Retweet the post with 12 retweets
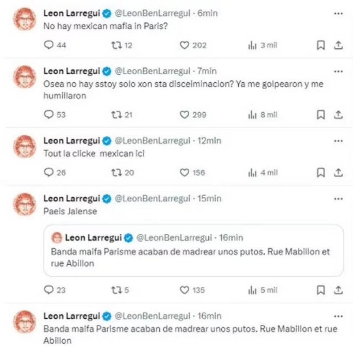The width and height of the screenshot is (353, 351). point(122,46)
